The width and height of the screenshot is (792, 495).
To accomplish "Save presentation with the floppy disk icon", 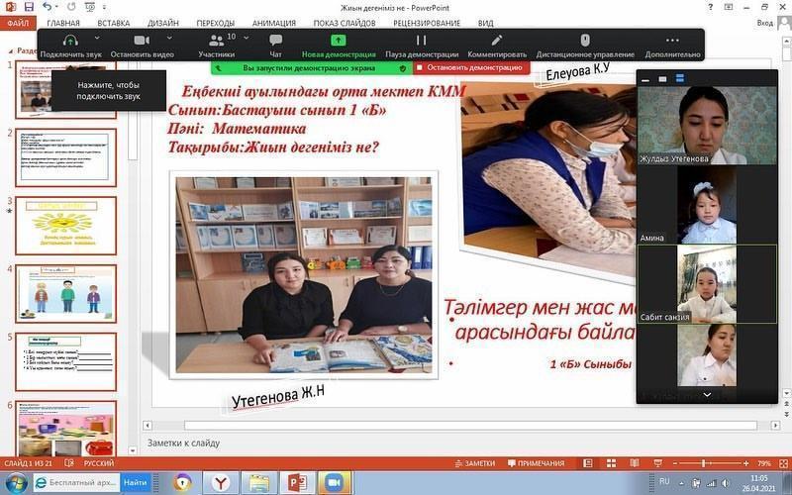I will (29, 7).
